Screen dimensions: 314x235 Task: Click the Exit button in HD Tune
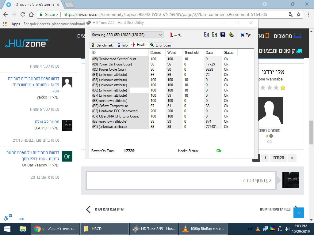tap(246, 35)
